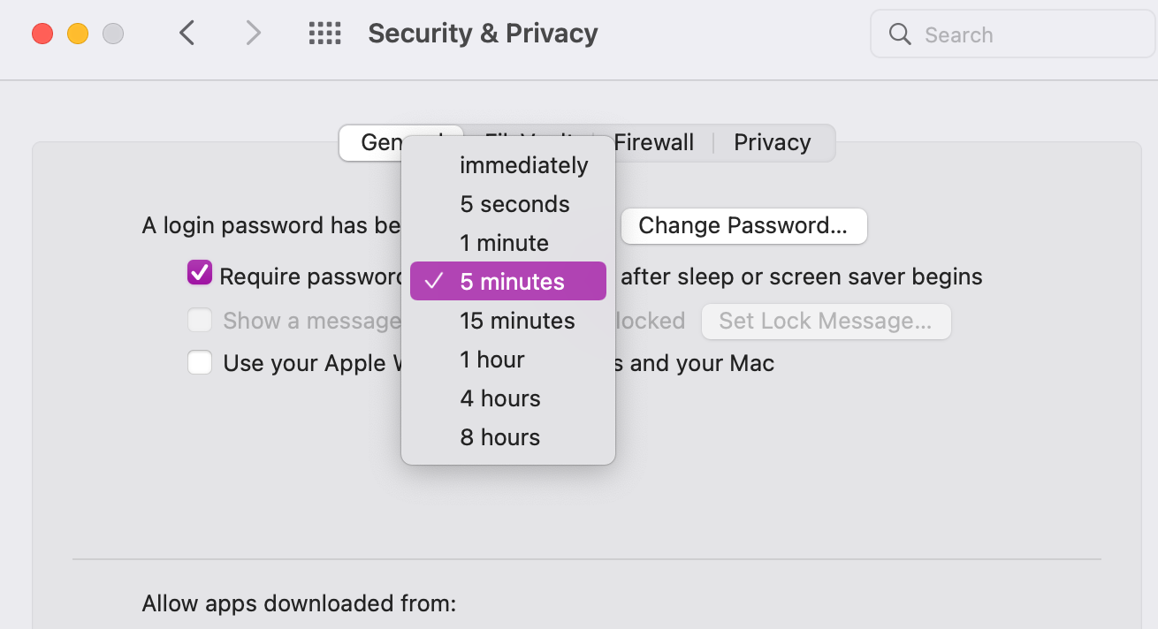Click the Change Password button
The height and width of the screenshot is (629, 1158).
(x=743, y=225)
